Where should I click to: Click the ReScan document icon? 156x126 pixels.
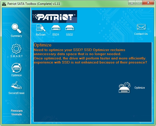(41, 28)
